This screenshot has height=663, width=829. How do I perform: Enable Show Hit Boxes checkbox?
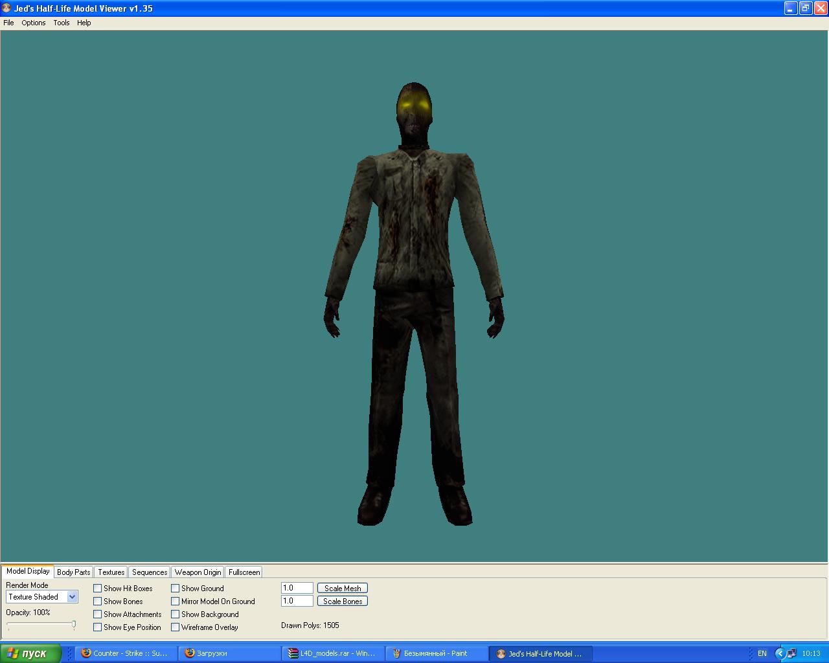98,589
